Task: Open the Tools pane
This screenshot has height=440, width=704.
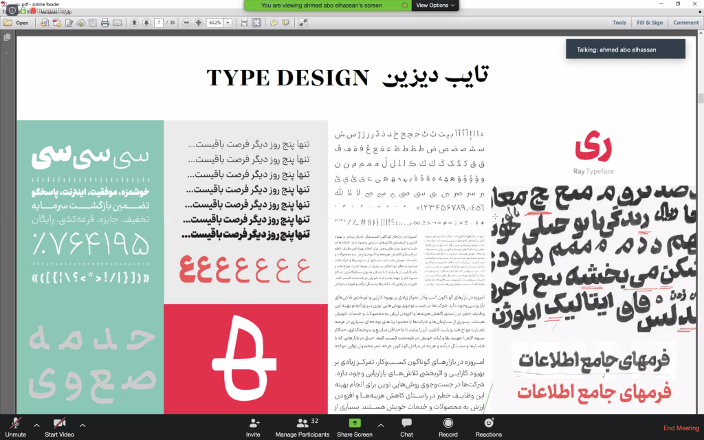Action: click(x=619, y=23)
